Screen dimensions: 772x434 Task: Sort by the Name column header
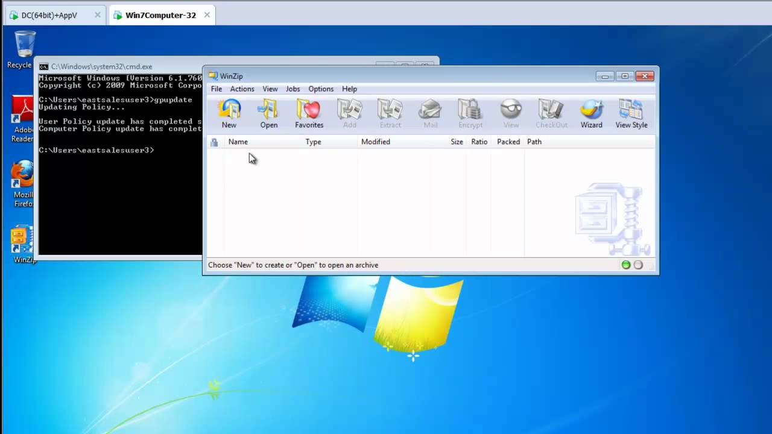[x=263, y=142]
